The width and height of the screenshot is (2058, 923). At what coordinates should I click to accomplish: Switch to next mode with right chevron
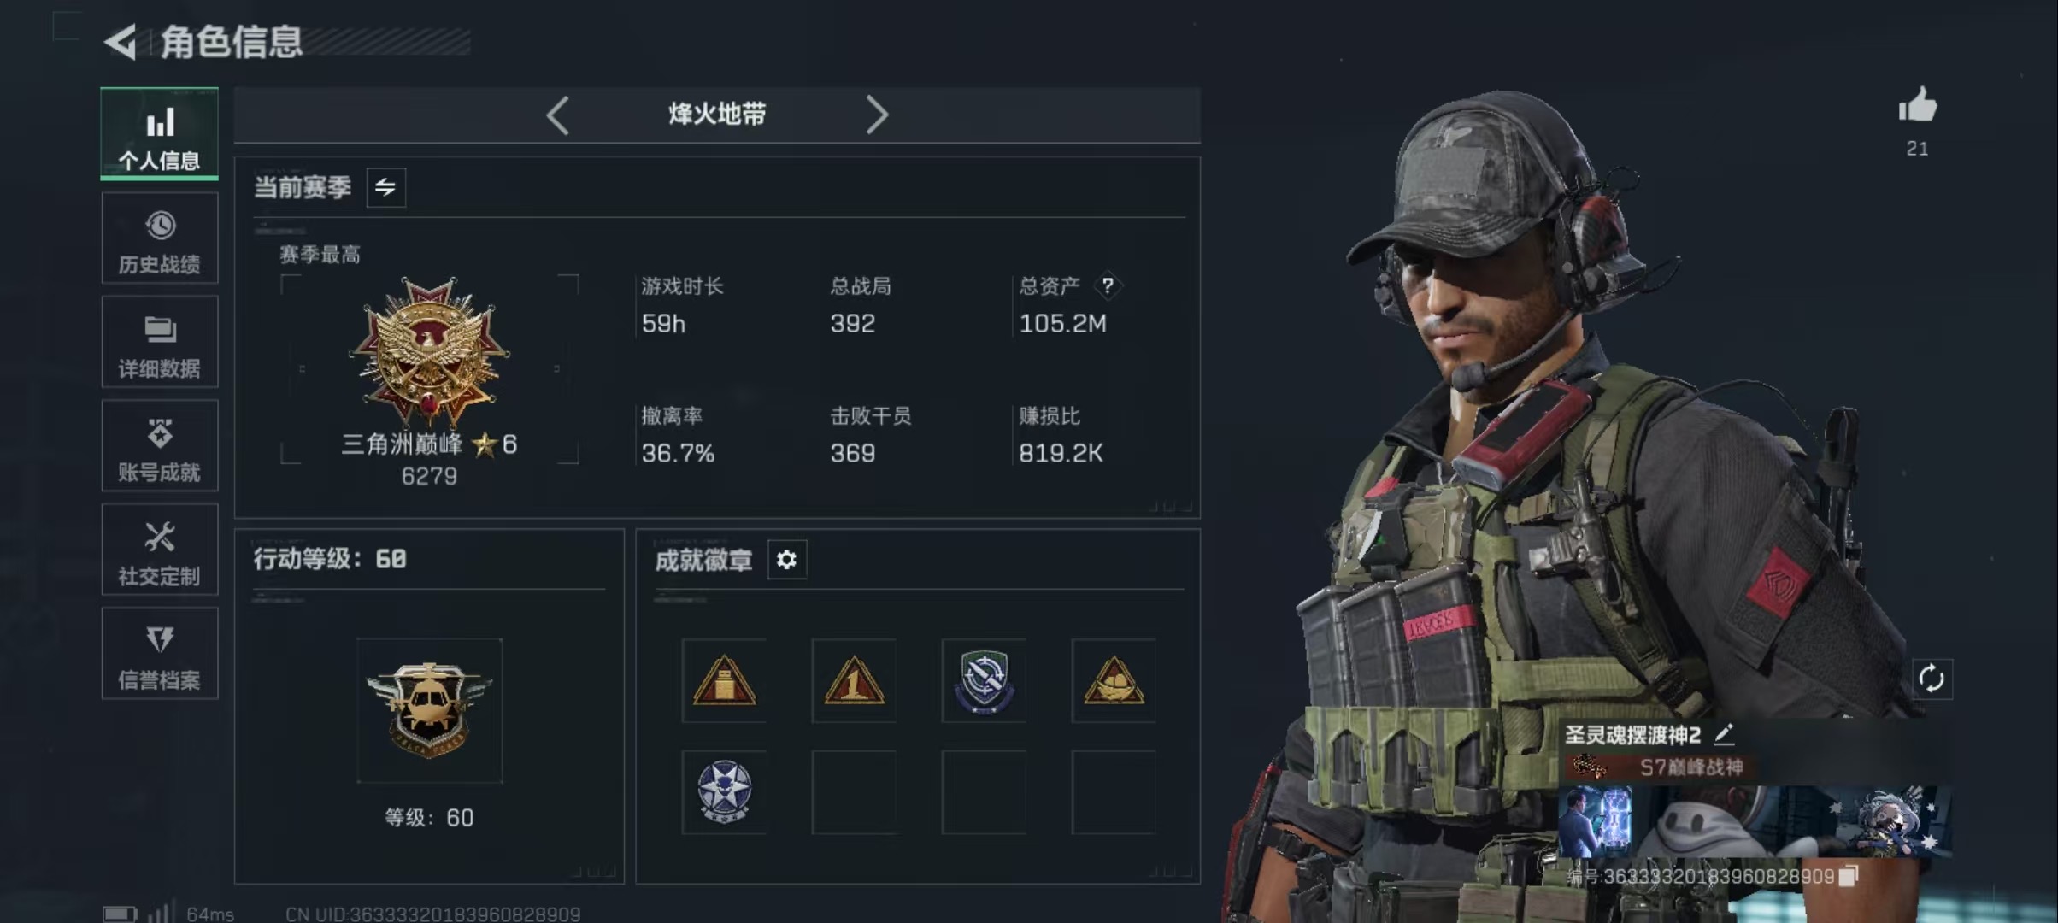(877, 115)
